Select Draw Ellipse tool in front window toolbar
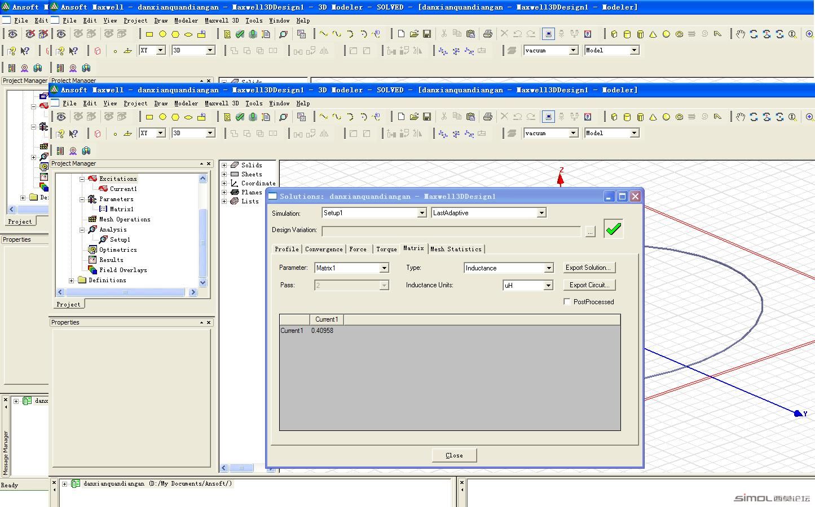The width and height of the screenshot is (815, 507). pyautogui.click(x=188, y=117)
